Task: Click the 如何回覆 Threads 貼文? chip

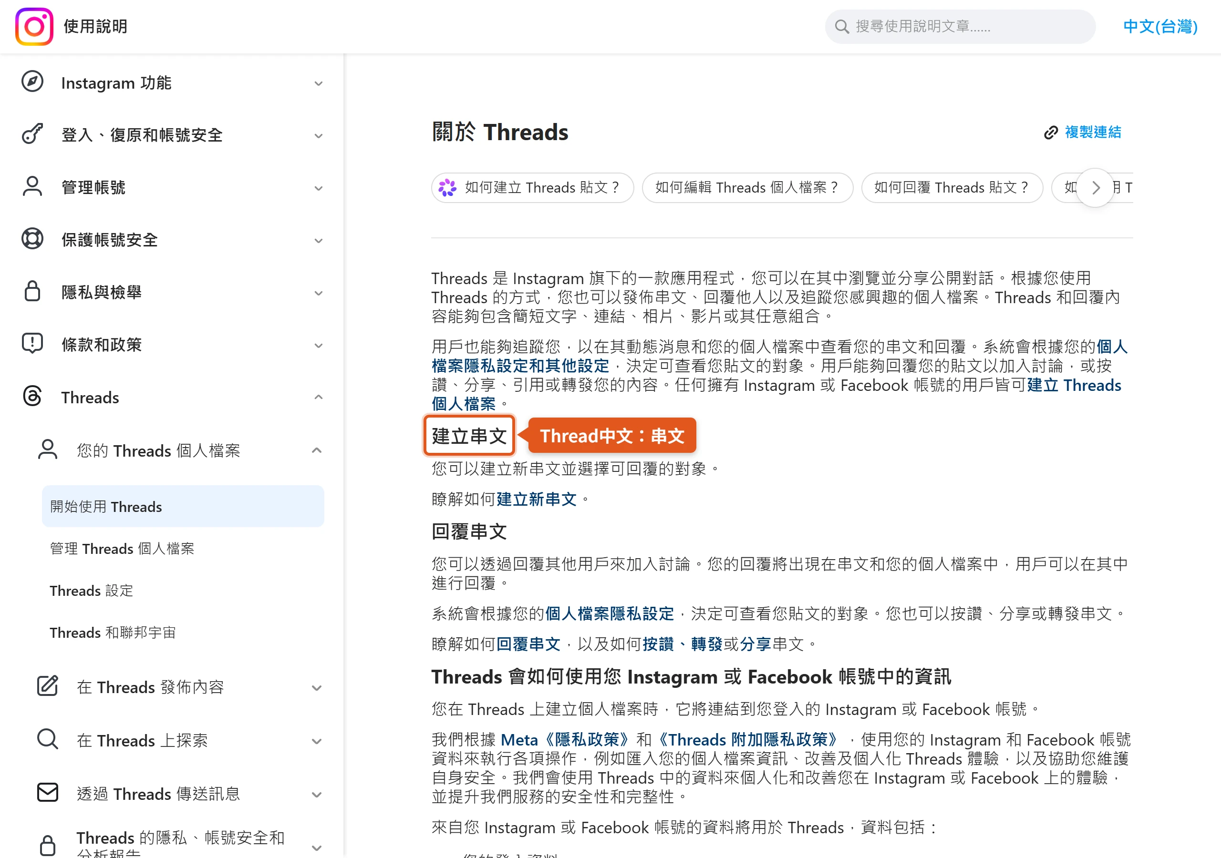Action: click(x=952, y=188)
